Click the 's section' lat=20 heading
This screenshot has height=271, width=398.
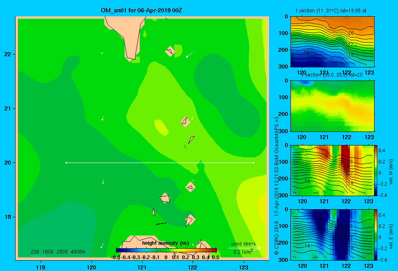pos(332,75)
